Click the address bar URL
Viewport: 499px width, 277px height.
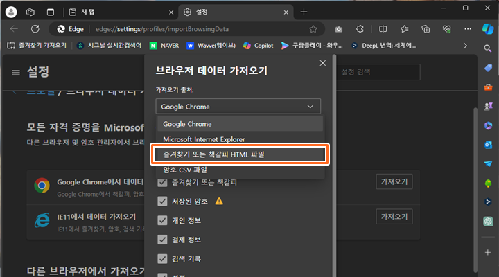pos(162,29)
